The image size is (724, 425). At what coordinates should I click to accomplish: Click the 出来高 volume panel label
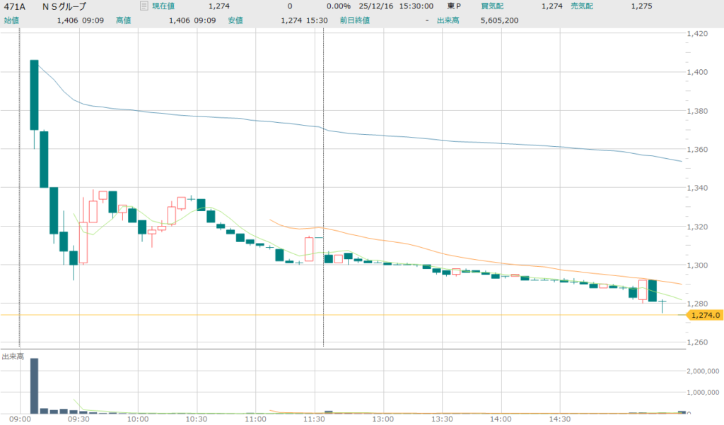point(13,357)
